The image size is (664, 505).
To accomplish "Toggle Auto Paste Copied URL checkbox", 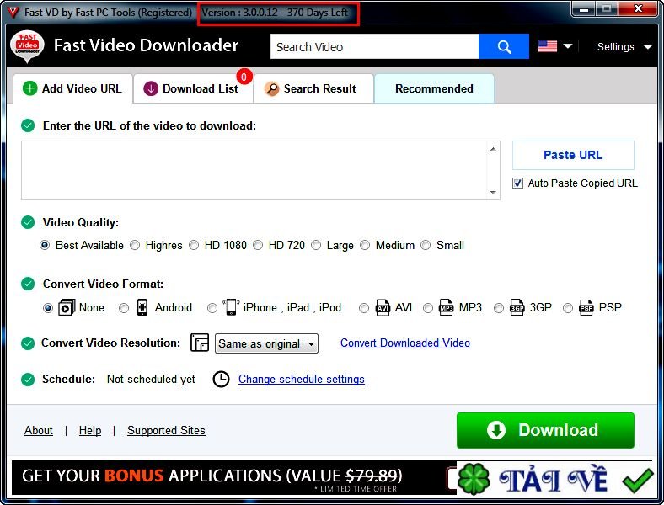I will click(517, 183).
